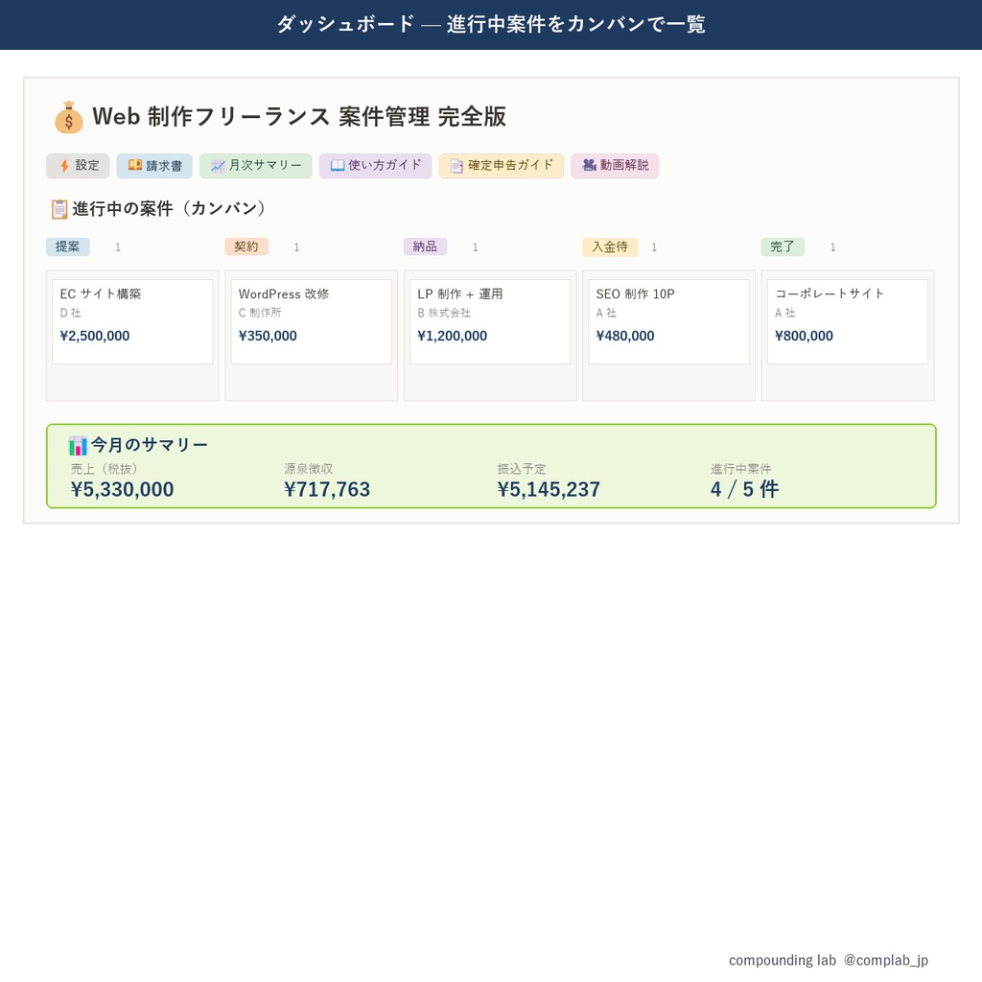Click the chart icon on 月次サマリー

218,165
